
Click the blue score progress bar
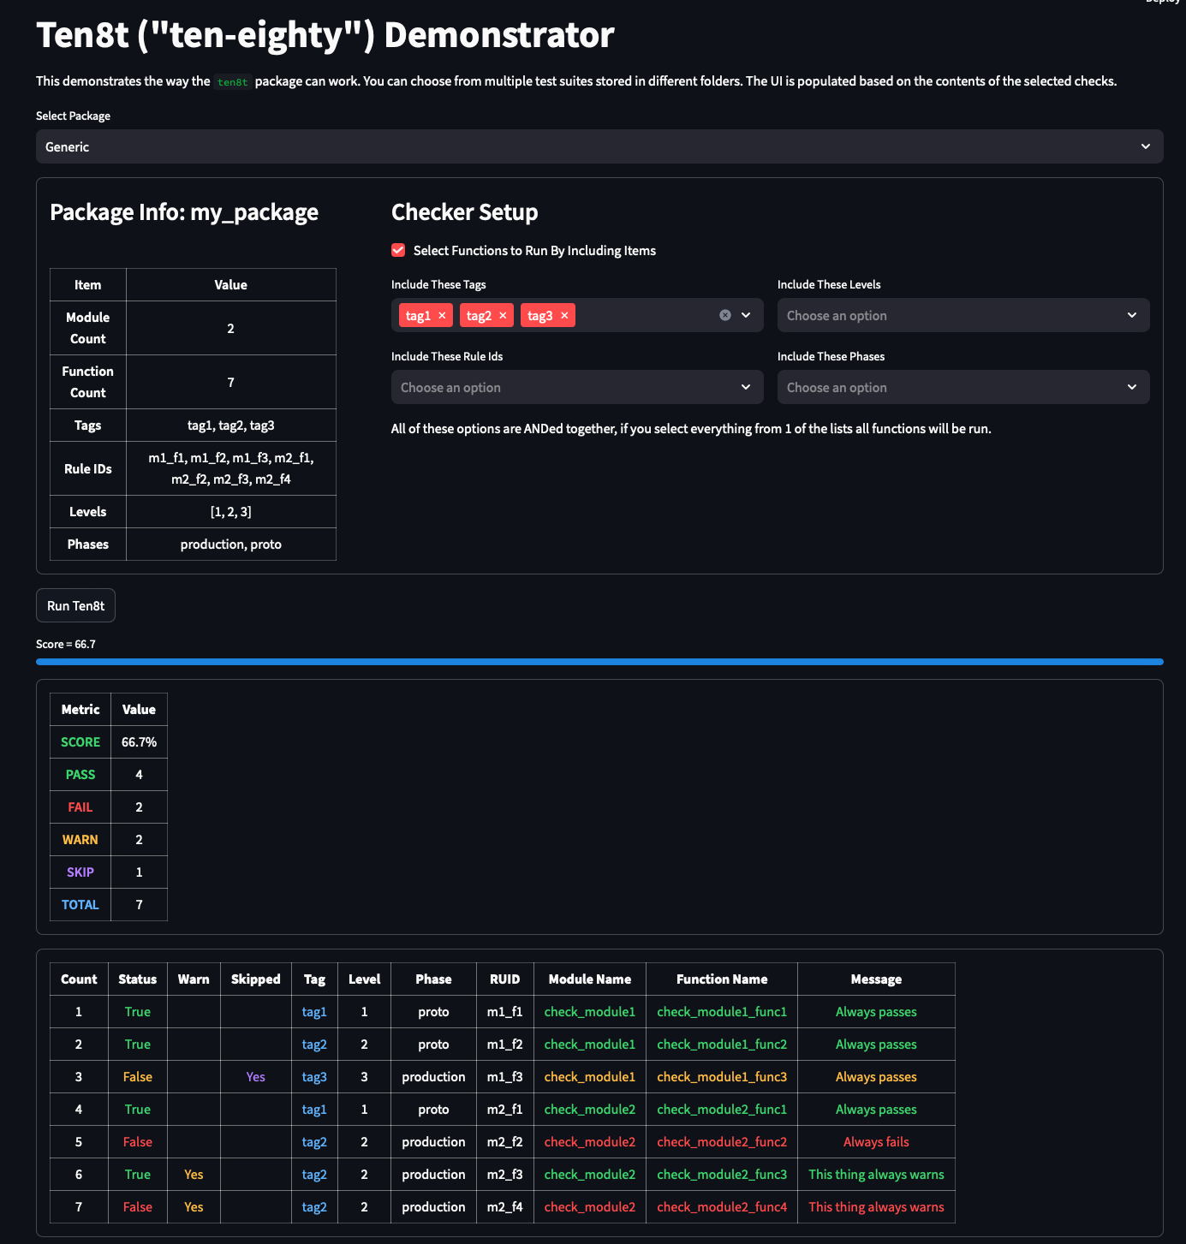tap(599, 662)
